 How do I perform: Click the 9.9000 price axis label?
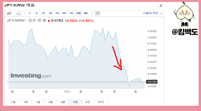pyautogui.click(x=152, y=31)
